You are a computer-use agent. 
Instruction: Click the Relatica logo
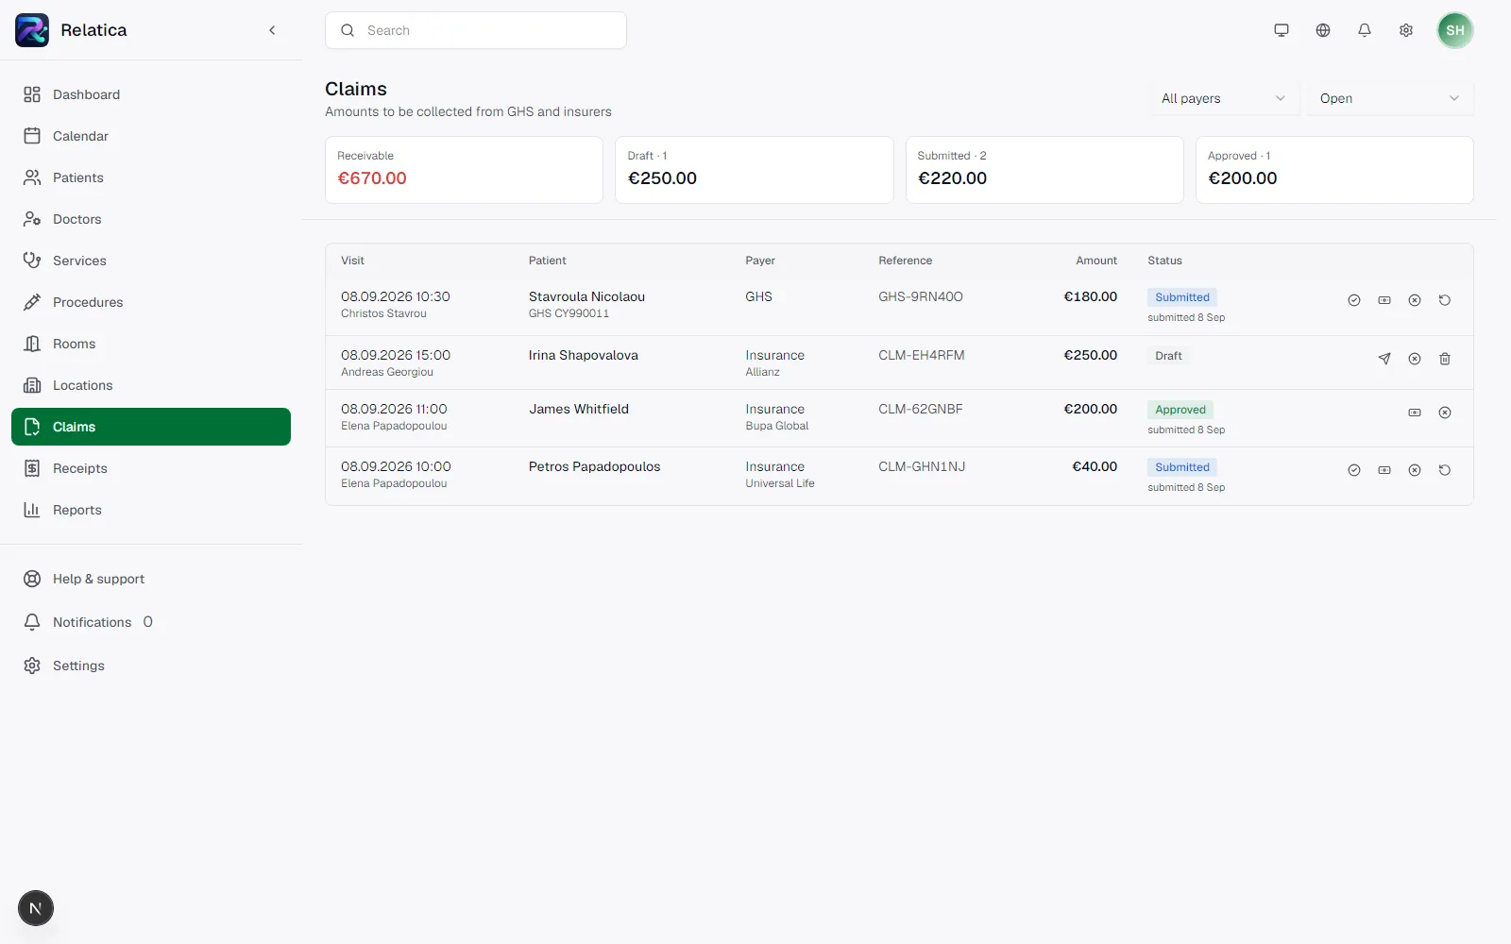point(32,30)
